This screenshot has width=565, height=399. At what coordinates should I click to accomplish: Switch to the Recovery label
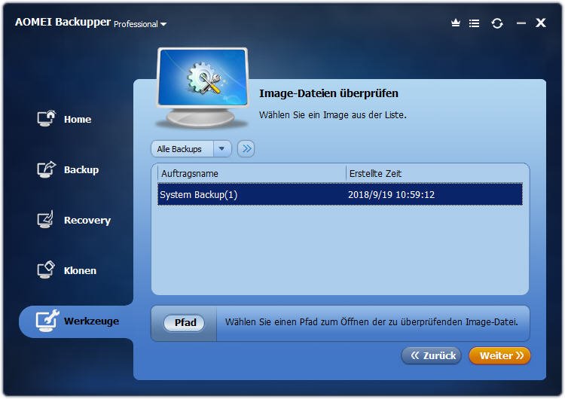pos(87,220)
